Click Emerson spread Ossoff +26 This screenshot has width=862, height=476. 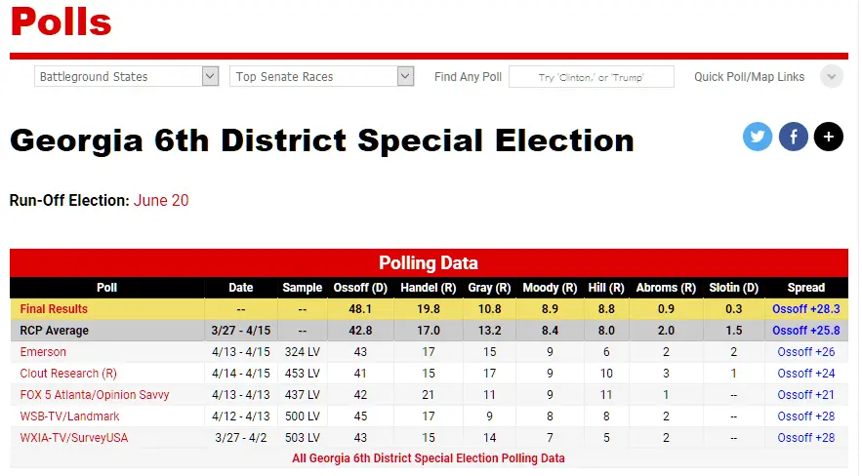806,352
